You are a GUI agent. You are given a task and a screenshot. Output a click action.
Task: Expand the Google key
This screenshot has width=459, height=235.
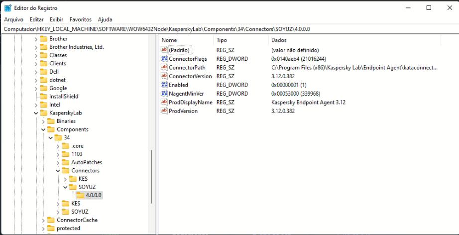tap(36, 89)
